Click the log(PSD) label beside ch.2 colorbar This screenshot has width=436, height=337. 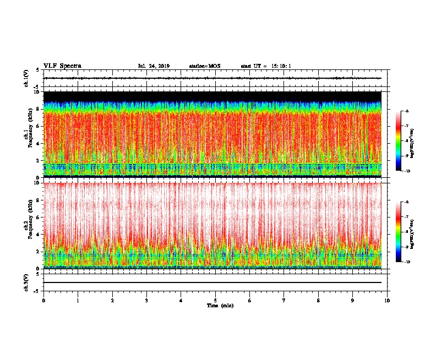[x=412, y=234]
